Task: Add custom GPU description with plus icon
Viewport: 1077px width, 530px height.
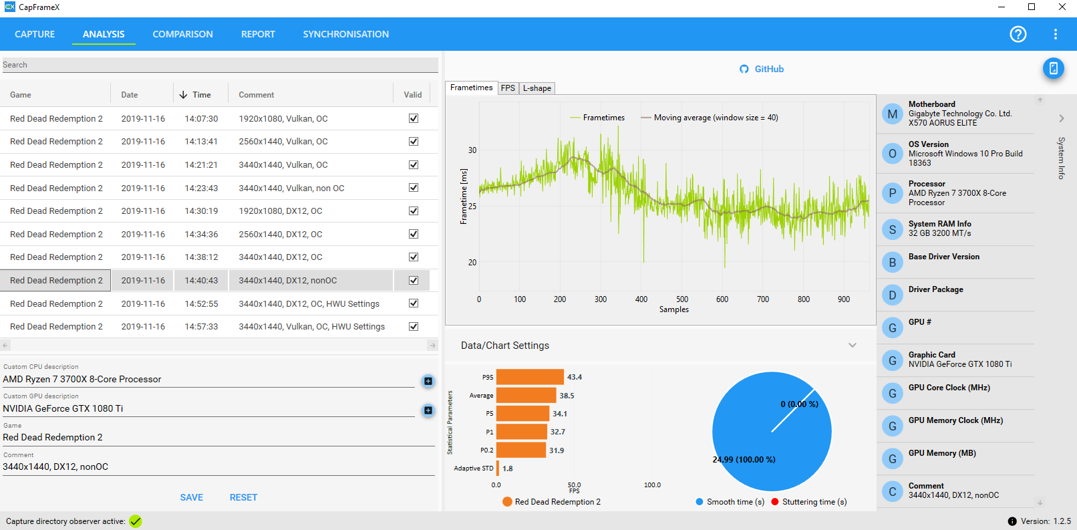Action: [x=428, y=410]
